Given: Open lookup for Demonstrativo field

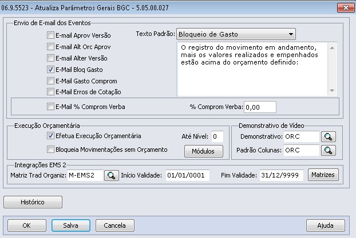Looking at the screenshot, I should pyautogui.click(x=329, y=136).
